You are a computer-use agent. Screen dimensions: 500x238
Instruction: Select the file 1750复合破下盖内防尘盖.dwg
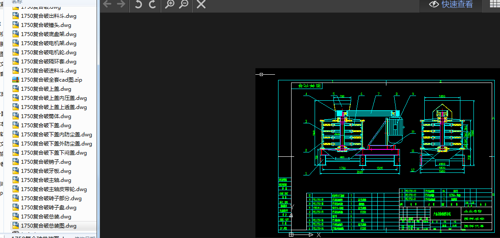(x=56, y=134)
